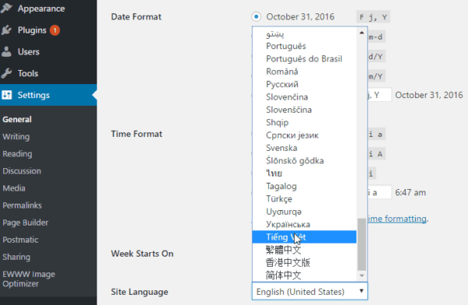Viewport: 468px width, 305px height.
Task: Choose Slovenčina from language list
Action: [x=304, y=97]
